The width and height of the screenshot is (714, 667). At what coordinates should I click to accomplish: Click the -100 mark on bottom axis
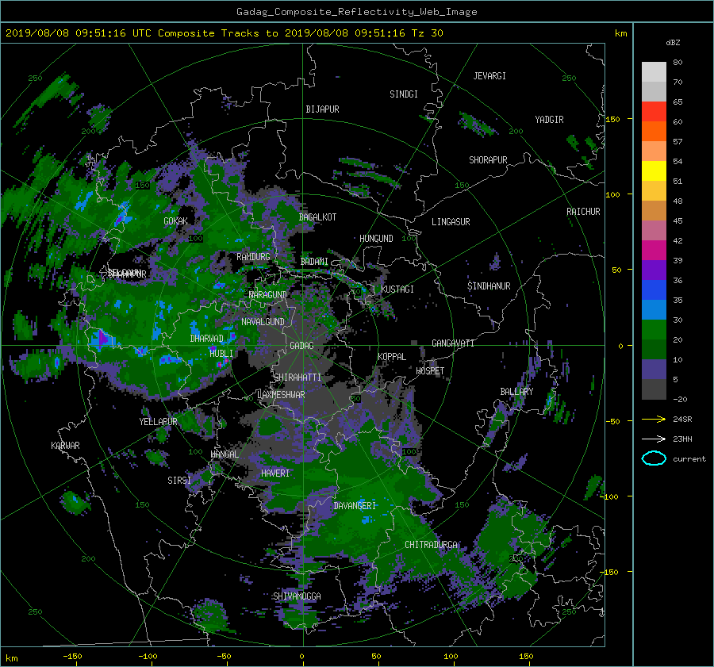tap(148, 656)
